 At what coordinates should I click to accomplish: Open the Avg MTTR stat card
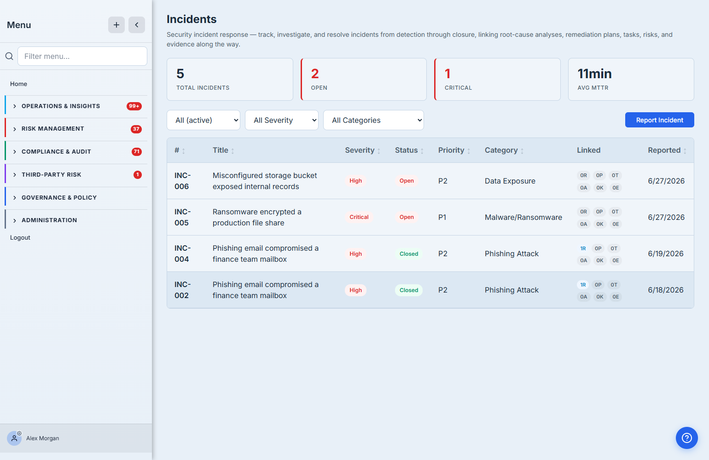pyautogui.click(x=631, y=79)
